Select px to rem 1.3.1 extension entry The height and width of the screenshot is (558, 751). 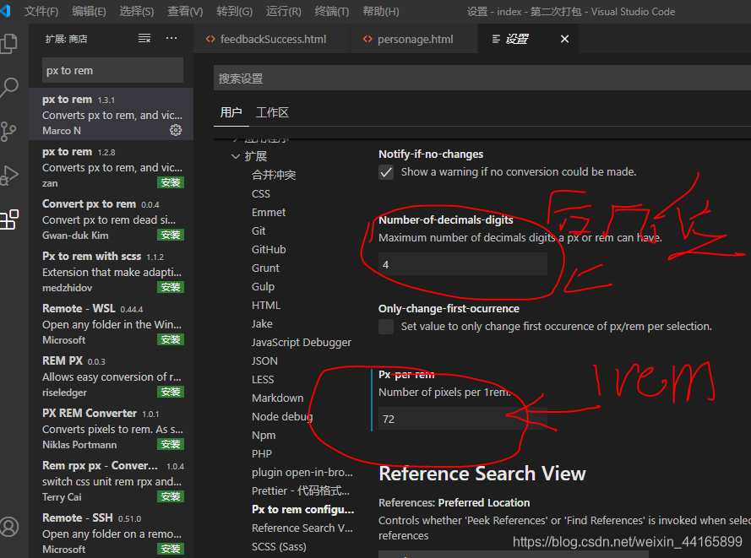pyautogui.click(x=112, y=114)
